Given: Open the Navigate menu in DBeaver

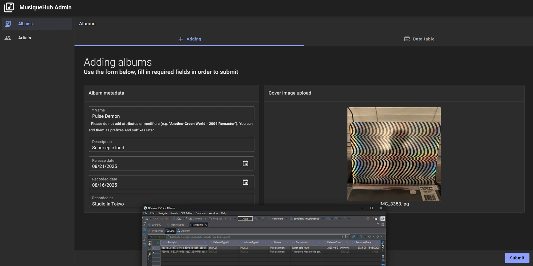Looking at the screenshot, I should point(163,213).
